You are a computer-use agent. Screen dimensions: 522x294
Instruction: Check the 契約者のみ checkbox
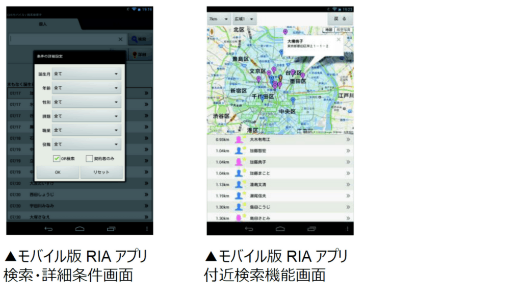[x=89, y=159]
